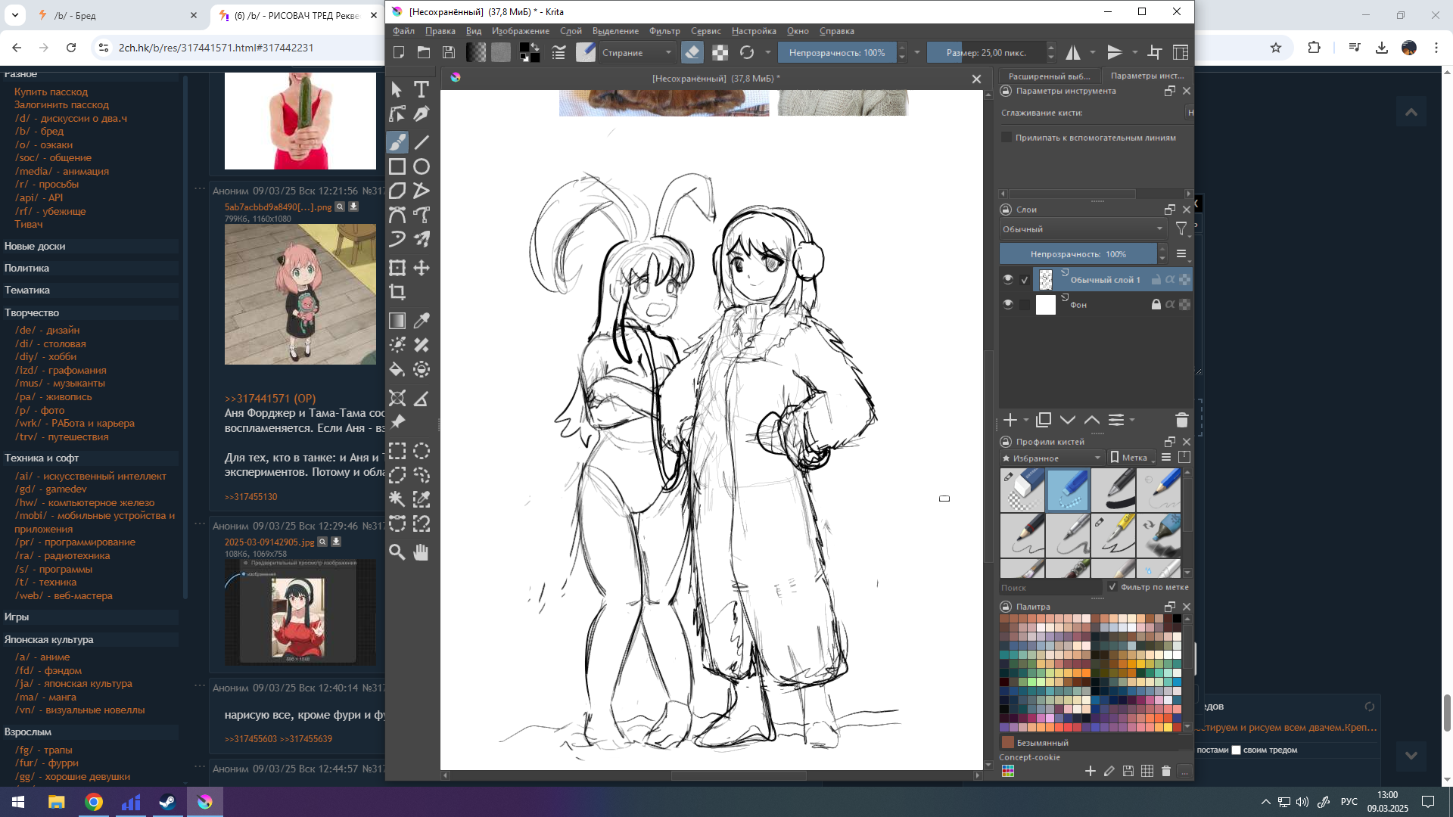This screenshot has height=817, width=1453.
Task: Expand the Обычный layer blend dropdown
Action: coord(1082,229)
